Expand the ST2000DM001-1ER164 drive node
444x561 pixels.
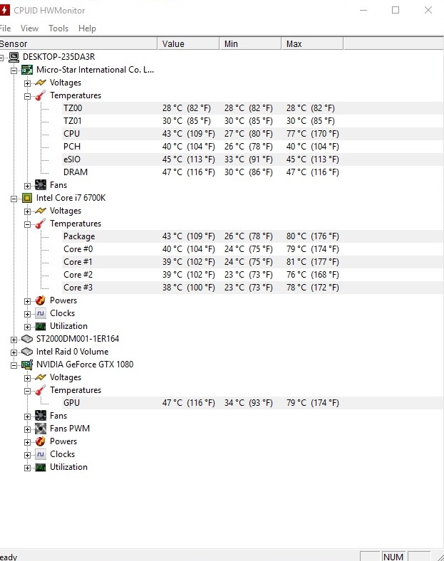[14, 339]
